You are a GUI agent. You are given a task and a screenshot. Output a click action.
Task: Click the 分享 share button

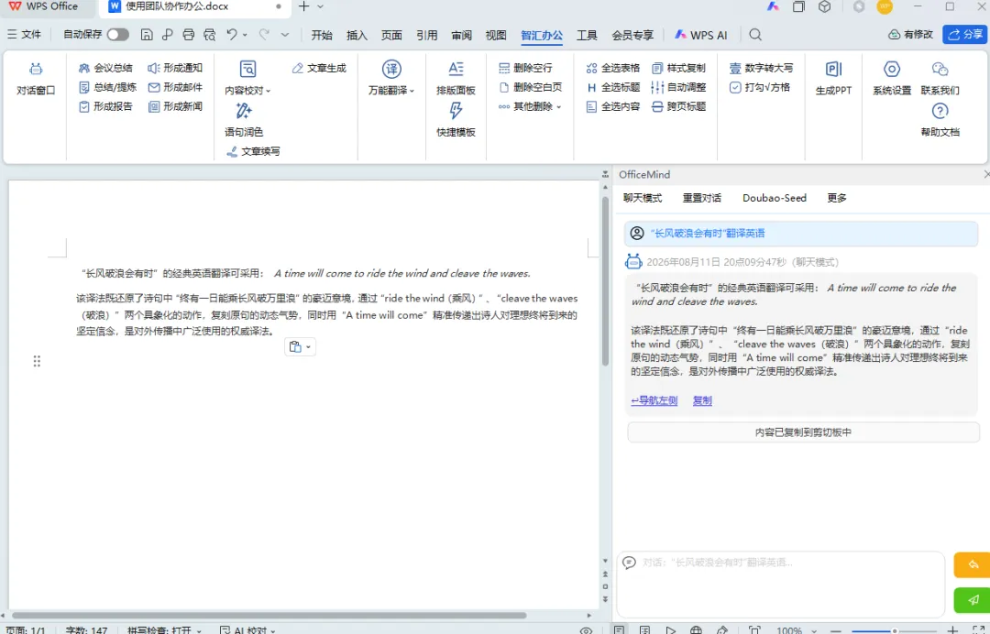[x=964, y=35]
